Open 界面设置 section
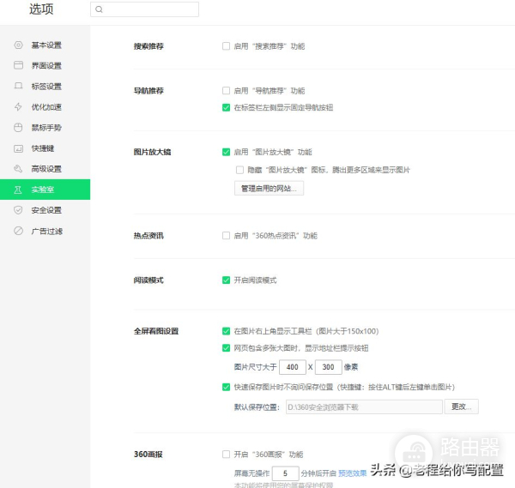 point(45,65)
